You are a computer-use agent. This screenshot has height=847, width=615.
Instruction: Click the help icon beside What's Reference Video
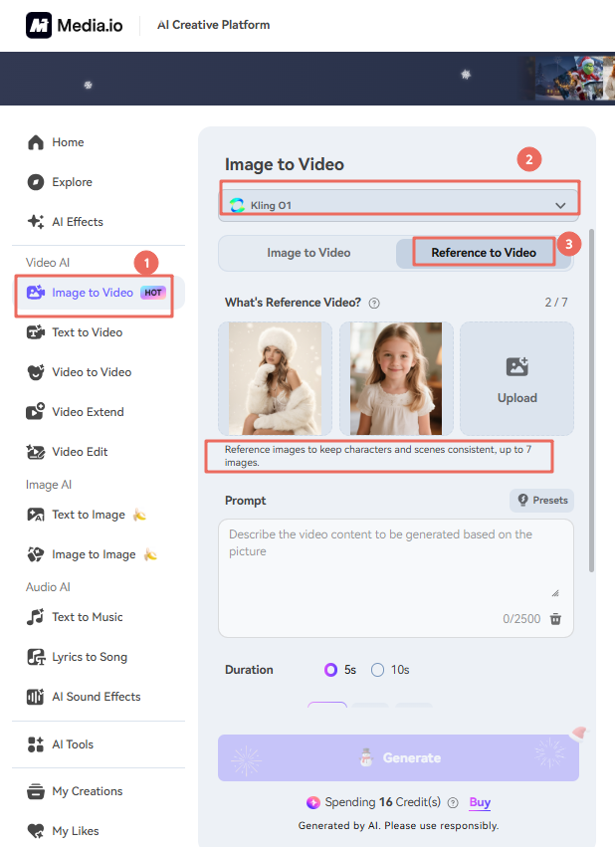[374, 303]
